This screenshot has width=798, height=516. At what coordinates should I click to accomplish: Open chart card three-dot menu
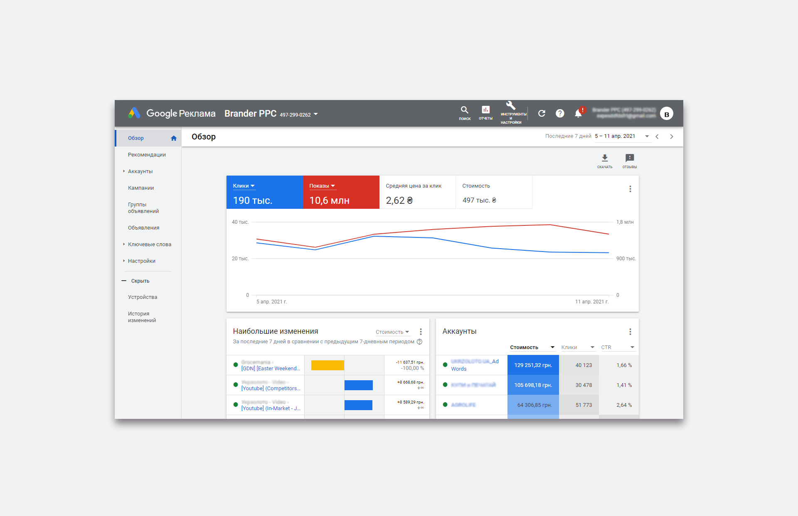pos(630,189)
